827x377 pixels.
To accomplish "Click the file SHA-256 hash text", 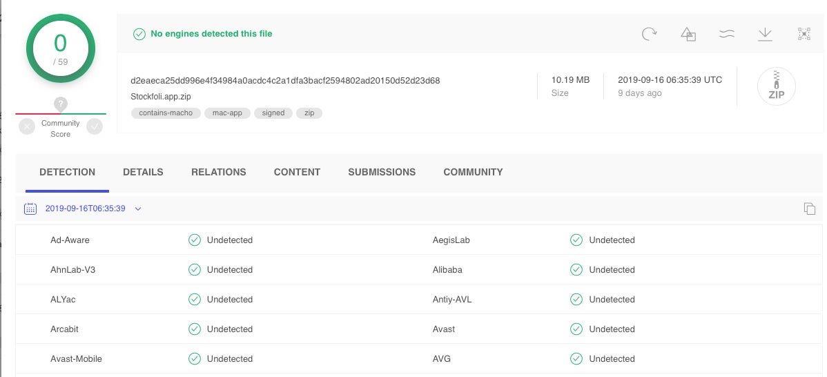I will 285,80.
